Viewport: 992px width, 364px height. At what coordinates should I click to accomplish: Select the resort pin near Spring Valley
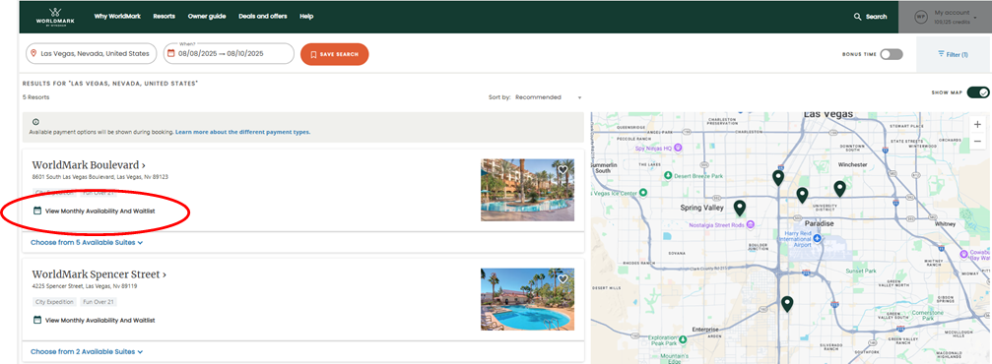point(739,208)
